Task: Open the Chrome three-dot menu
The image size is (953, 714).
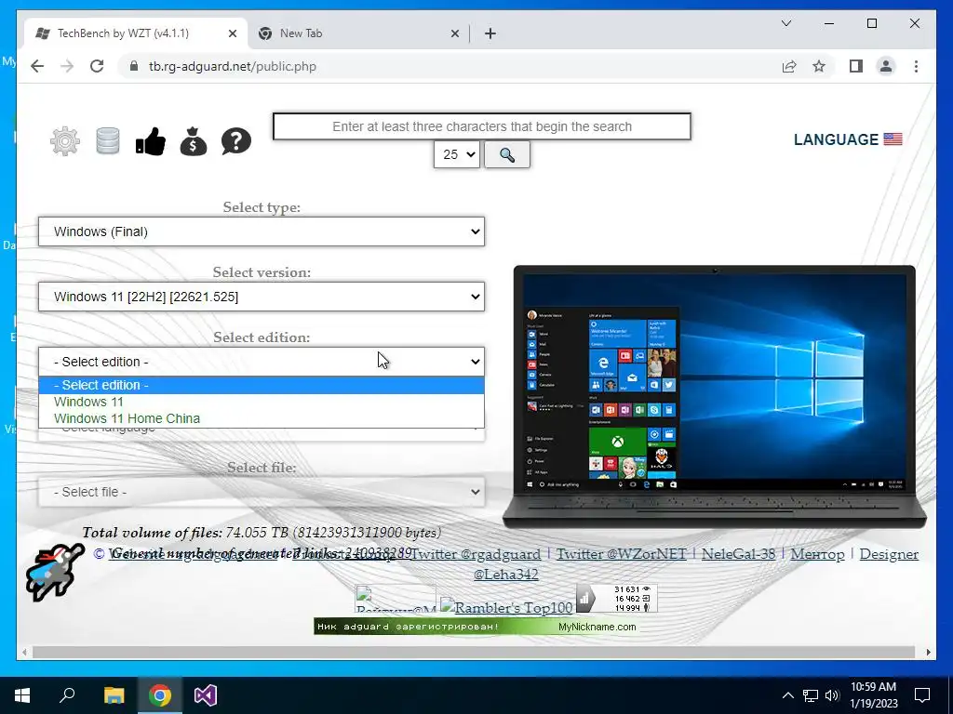Action: pos(916,66)
